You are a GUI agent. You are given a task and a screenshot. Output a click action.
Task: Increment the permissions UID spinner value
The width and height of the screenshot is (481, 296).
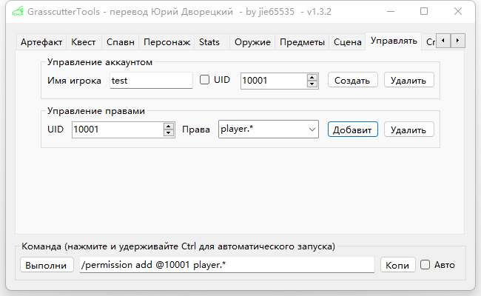click(168, 126)
